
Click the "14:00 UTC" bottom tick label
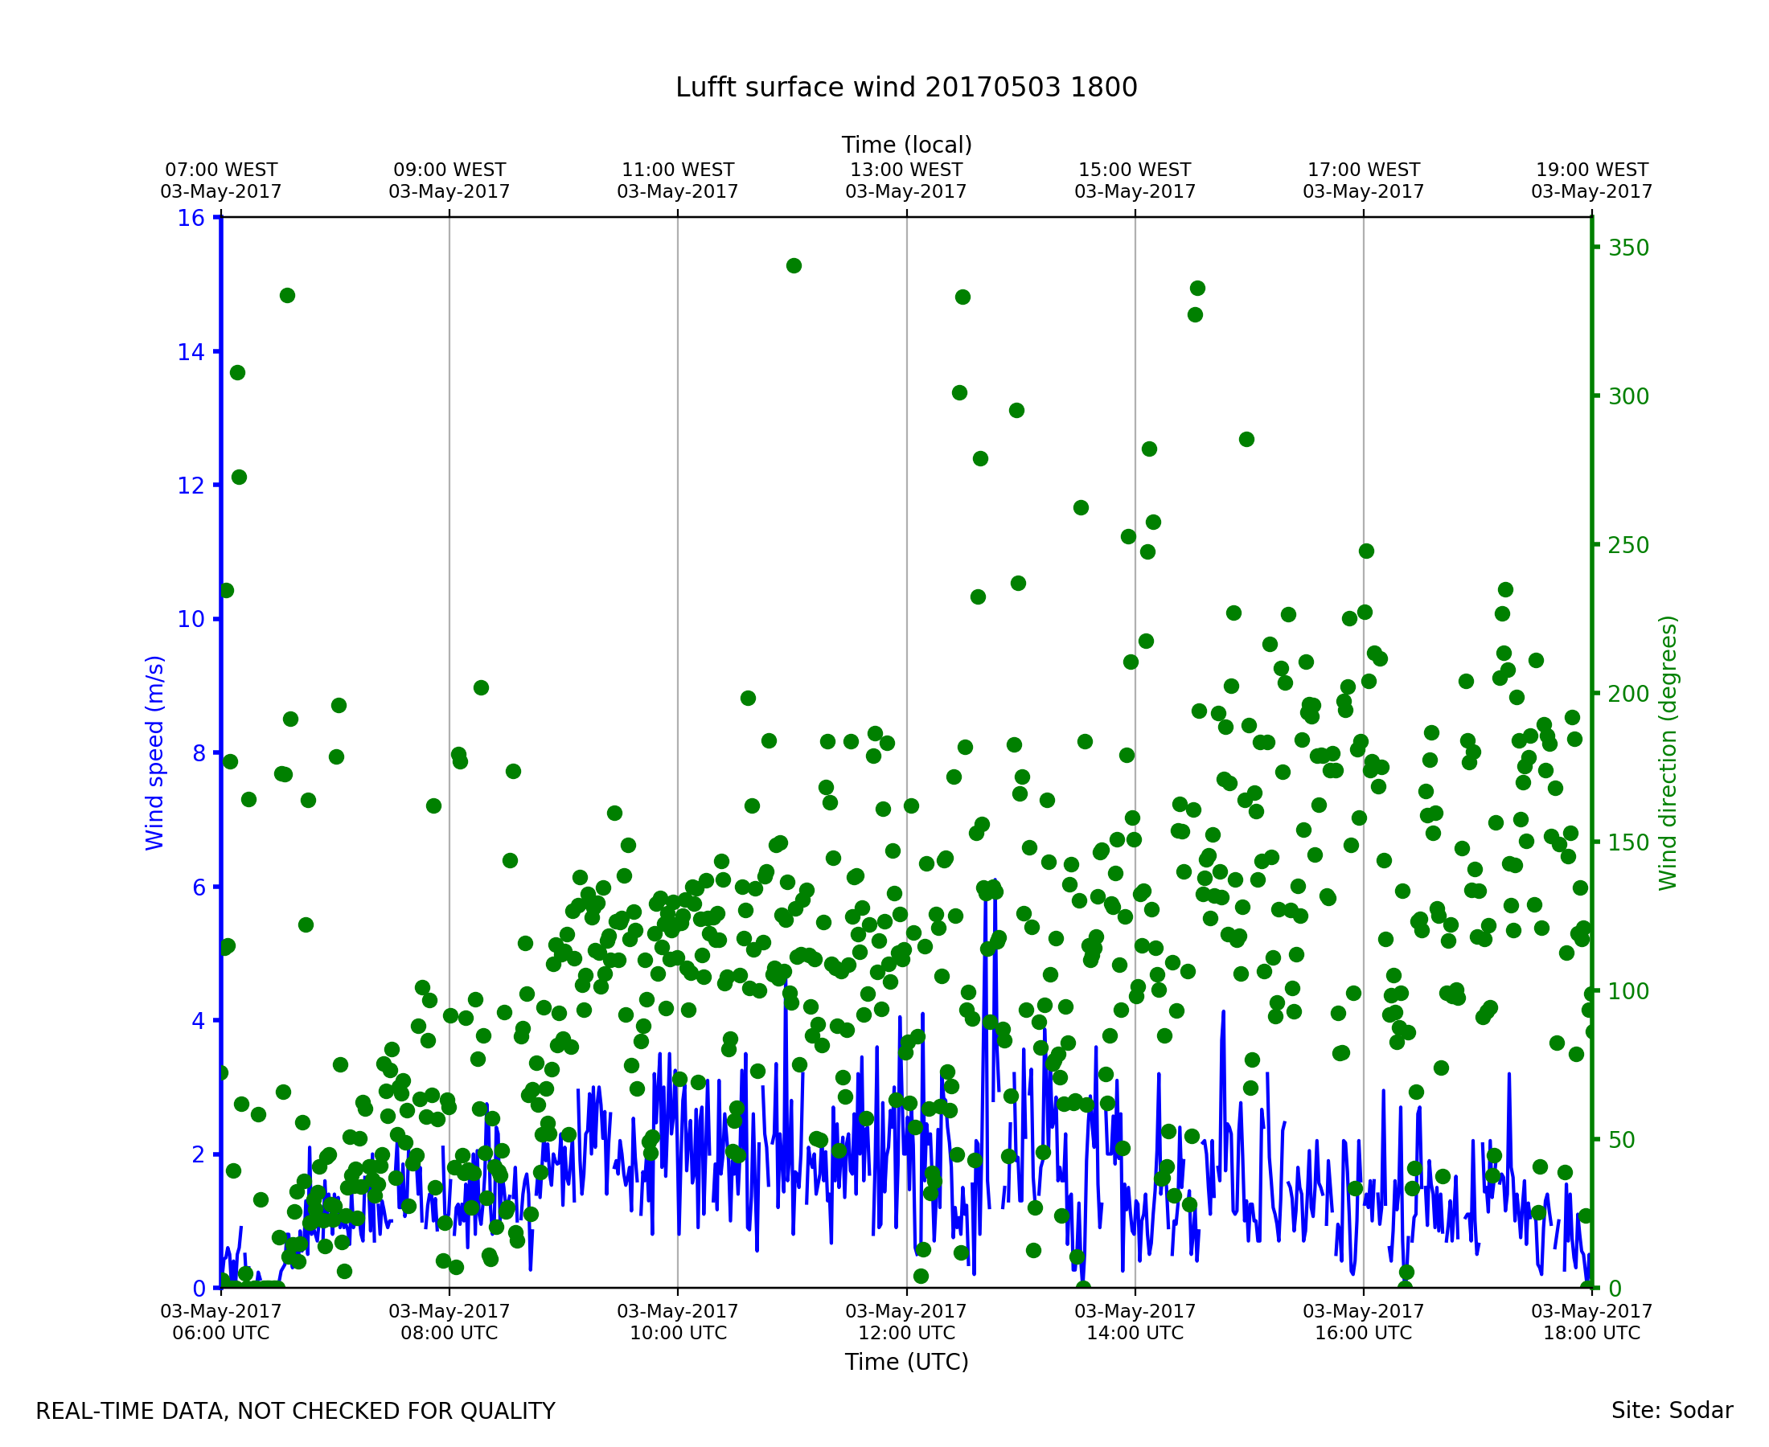coord(1135,1333)
